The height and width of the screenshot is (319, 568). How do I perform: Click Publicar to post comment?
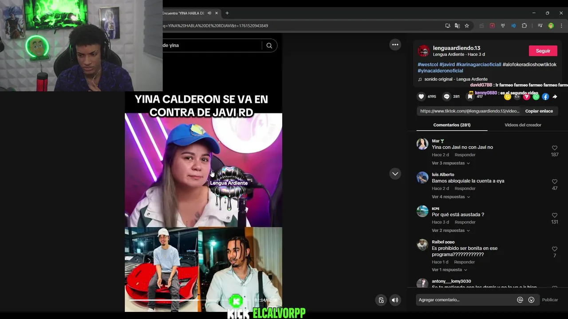coord(550,300)
